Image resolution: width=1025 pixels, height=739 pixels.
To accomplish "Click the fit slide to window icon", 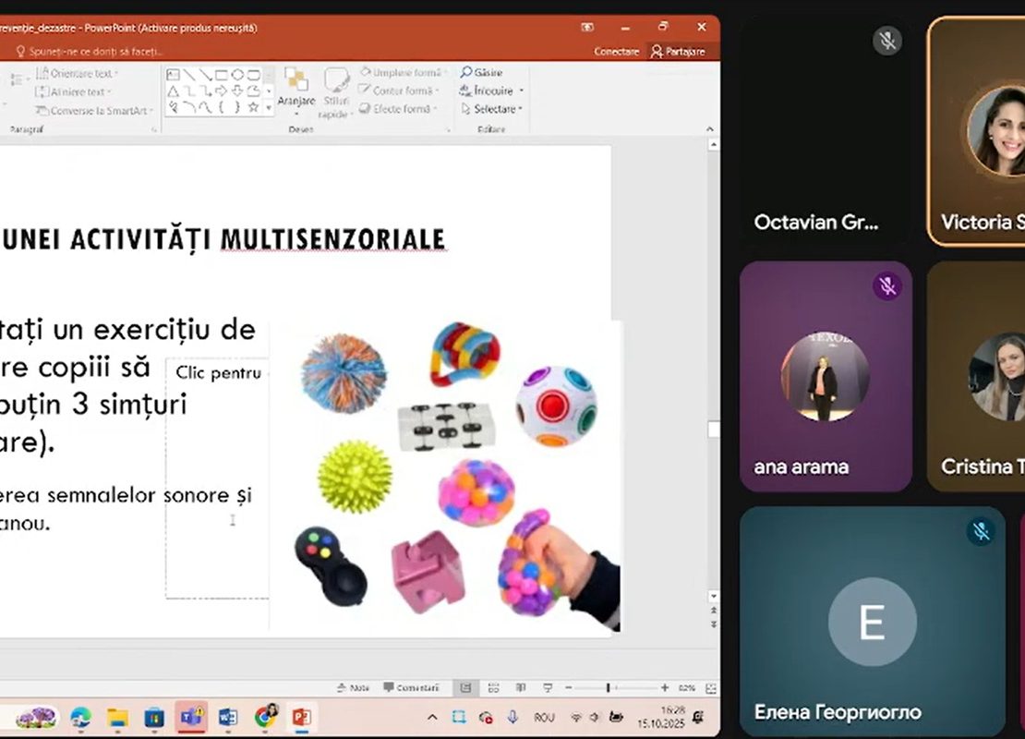I will pyautogui.click(x=710, y=688).
